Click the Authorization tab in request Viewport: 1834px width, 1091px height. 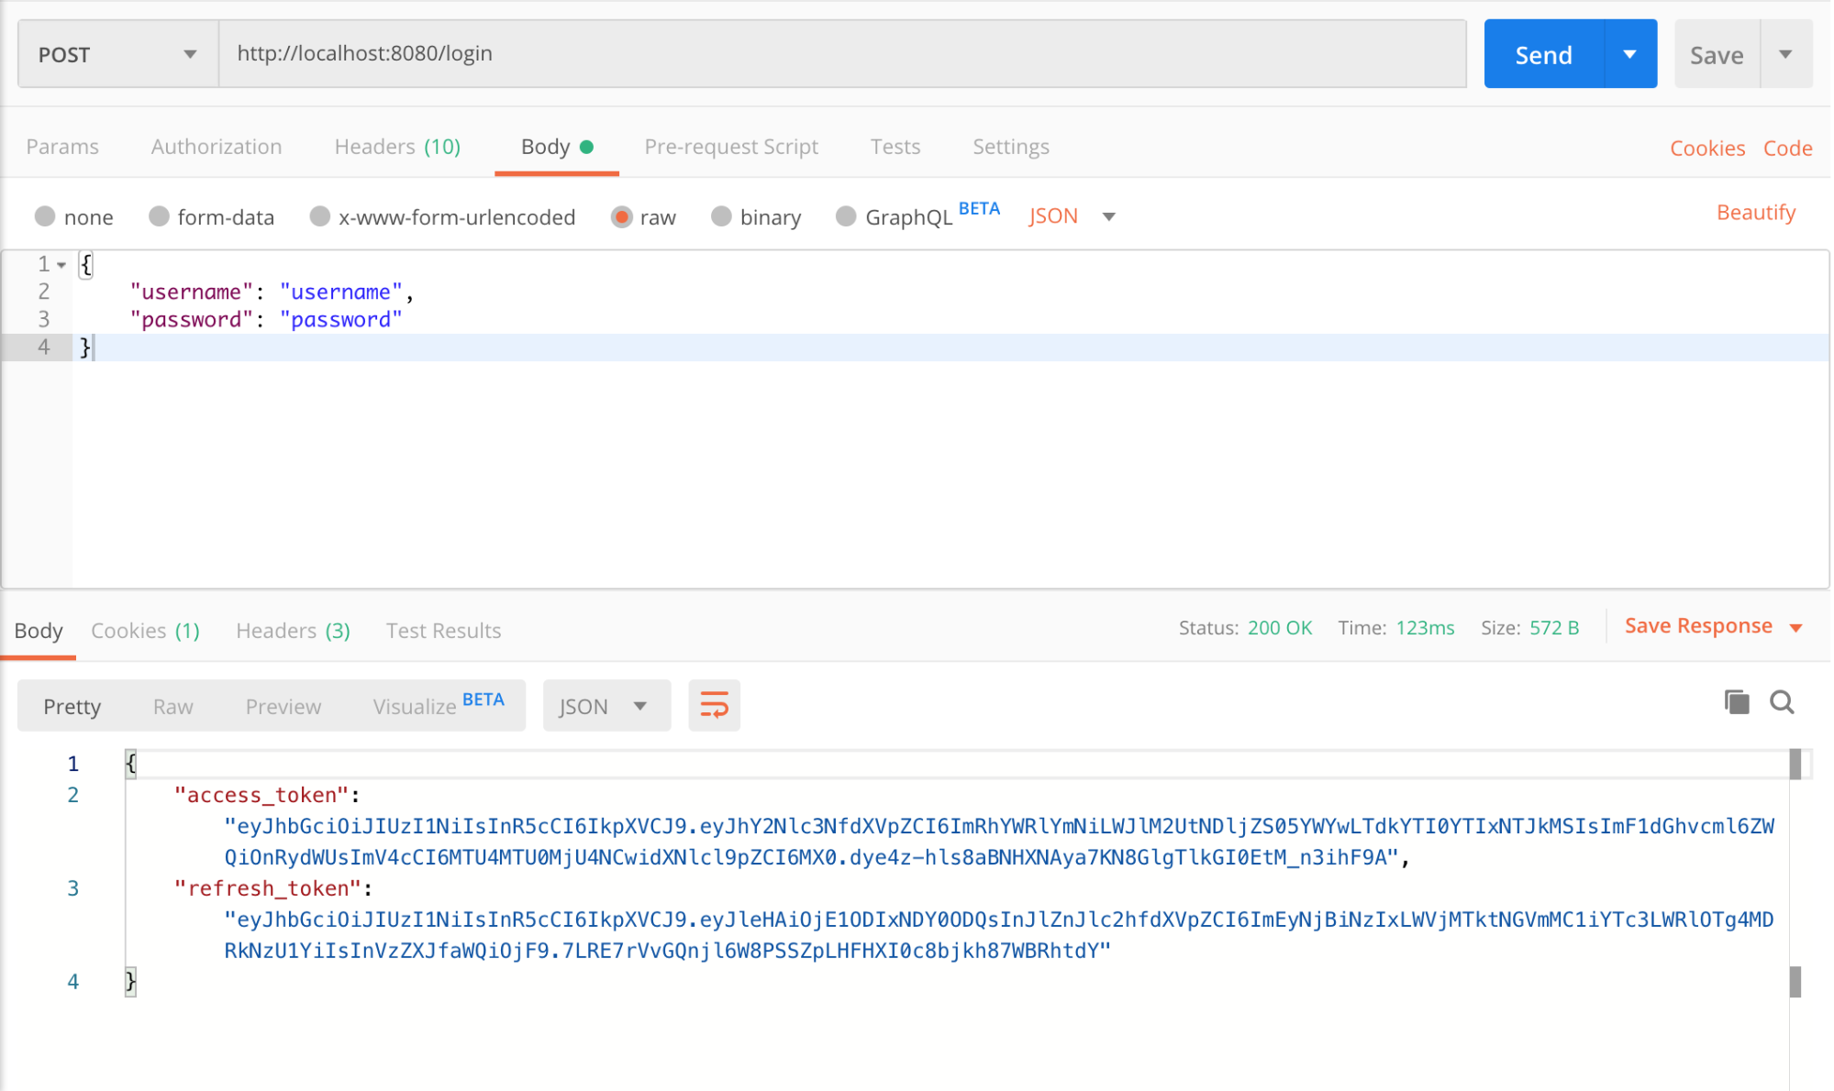(217, 146)
